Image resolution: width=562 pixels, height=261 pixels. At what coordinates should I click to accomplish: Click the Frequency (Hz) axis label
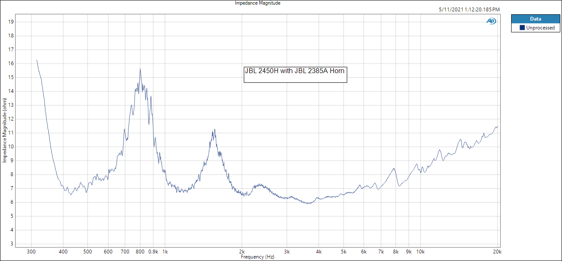click(x=258, y=256)
